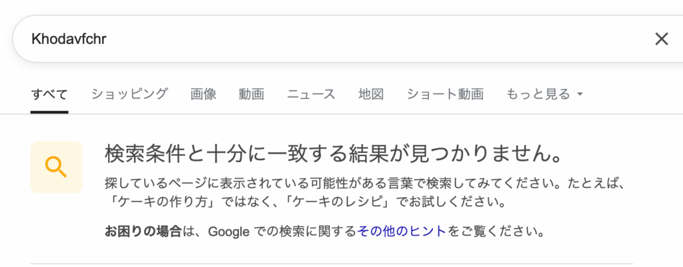683x267 pixels.
Task: Show the ニュース results tab
Action: [x=311, y=94]
